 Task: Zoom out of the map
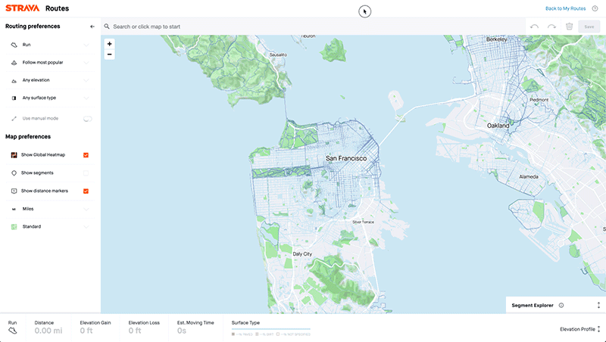(x=109, y=54)
